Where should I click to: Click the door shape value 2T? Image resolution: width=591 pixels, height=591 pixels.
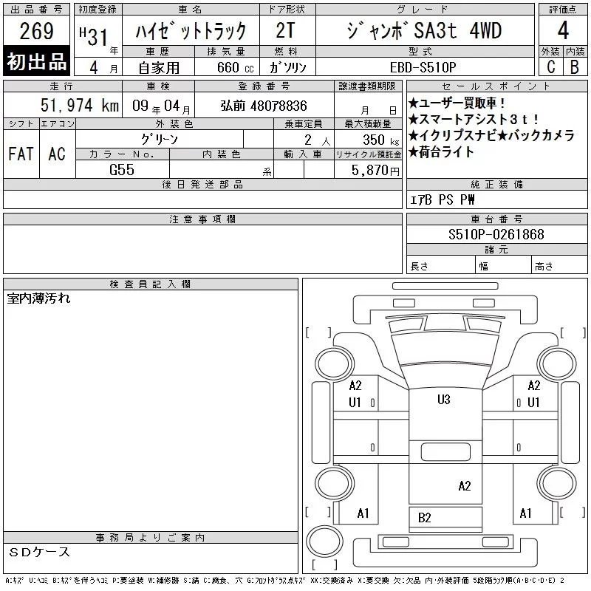285,30
